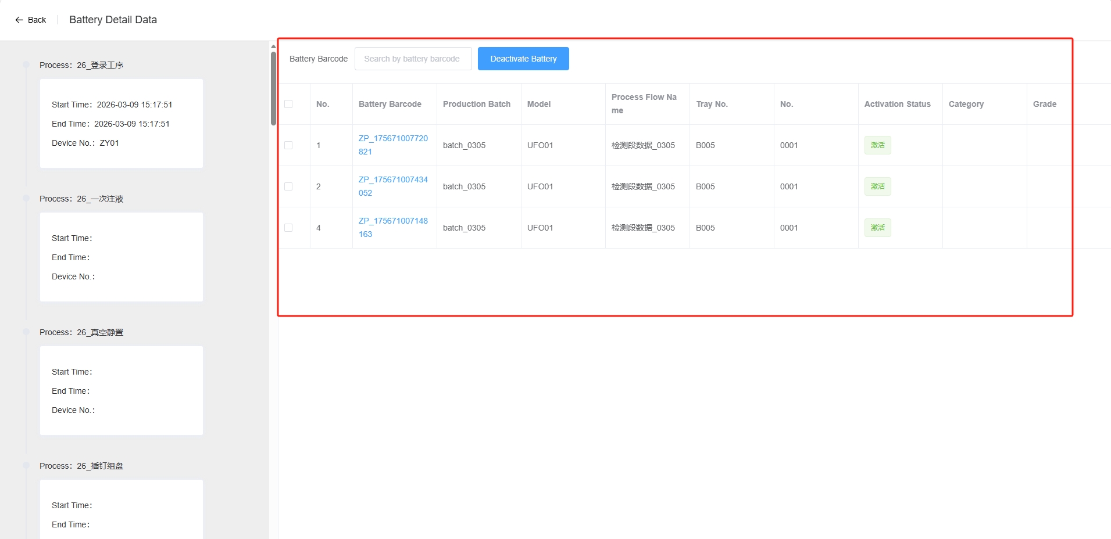1111x539 pixels.
Task: Select the Process 26_登录工序 timeline entry
Action: coord(81,65)
